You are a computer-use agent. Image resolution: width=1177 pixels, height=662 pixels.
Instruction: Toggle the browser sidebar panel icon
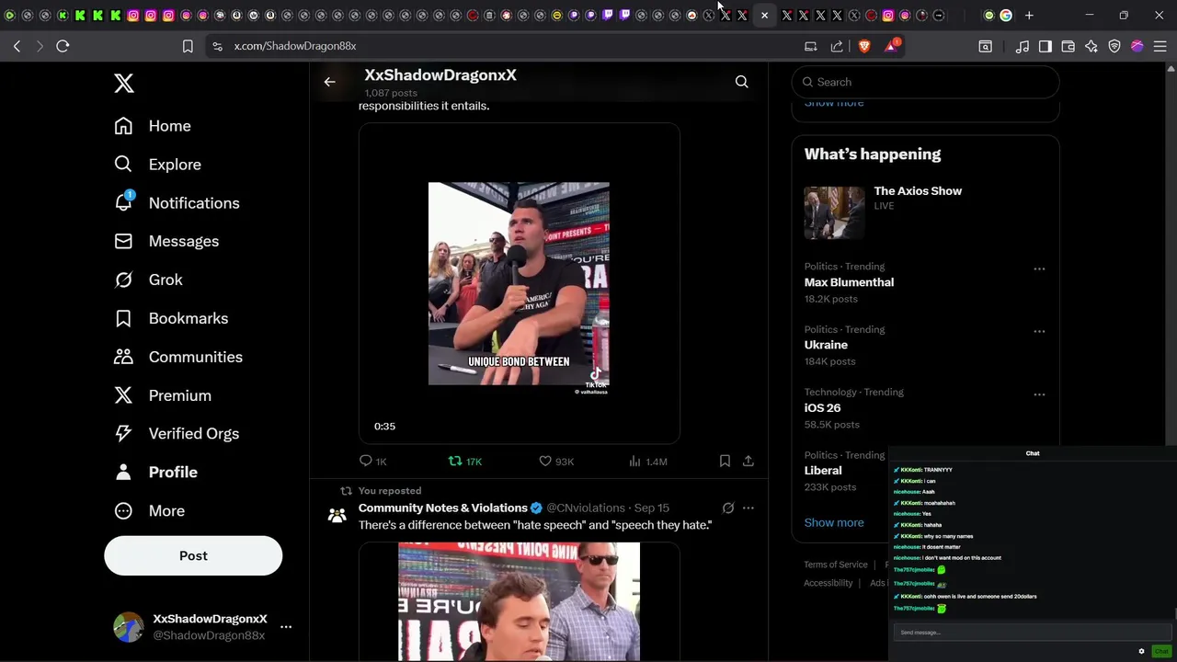pyautogui.click(x=1046, y=46)
